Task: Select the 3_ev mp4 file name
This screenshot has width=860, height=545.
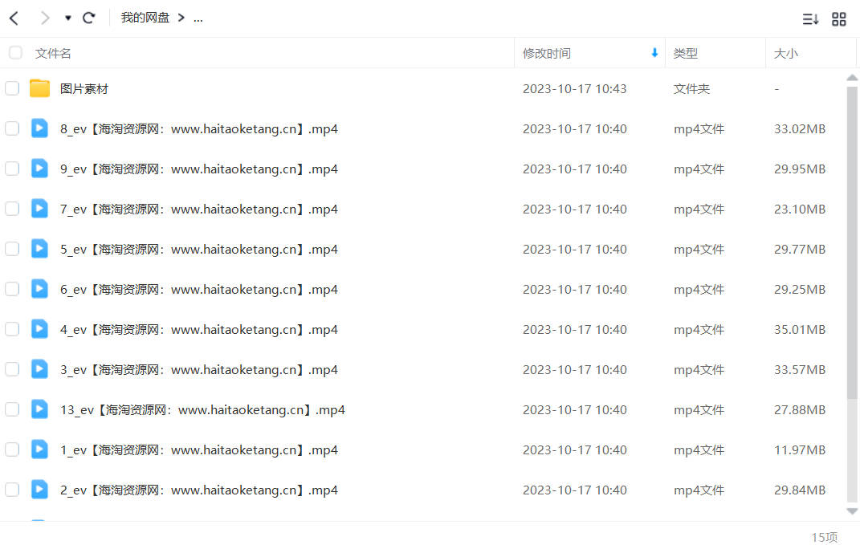Action: click(199, 369)
